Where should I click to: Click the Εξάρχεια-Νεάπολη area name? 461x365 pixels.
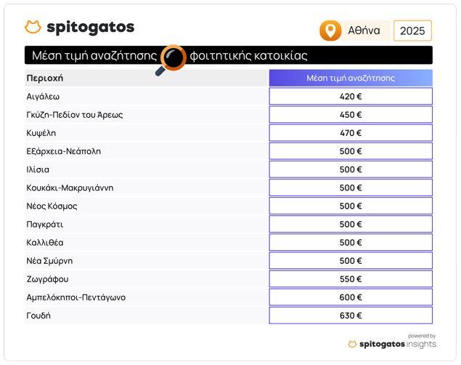(63, 151)
